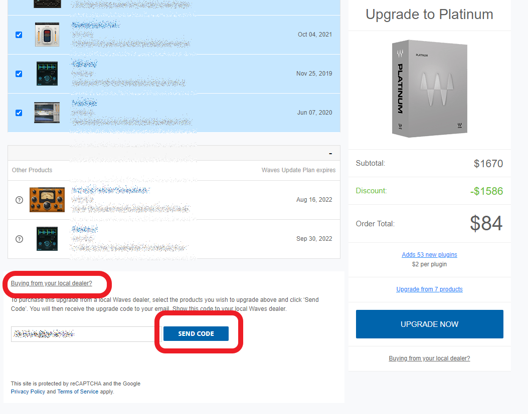
Task: Click help icon for Aug 16, 2022 product
Action: 19,200
